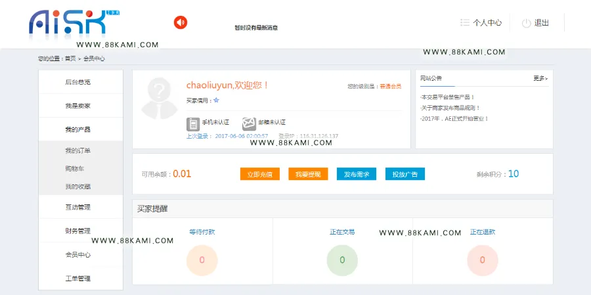The height and width of the screenshot is (295, 591).
Task: Click the power icon beside 退出
Action: click(x=526, y=23)
